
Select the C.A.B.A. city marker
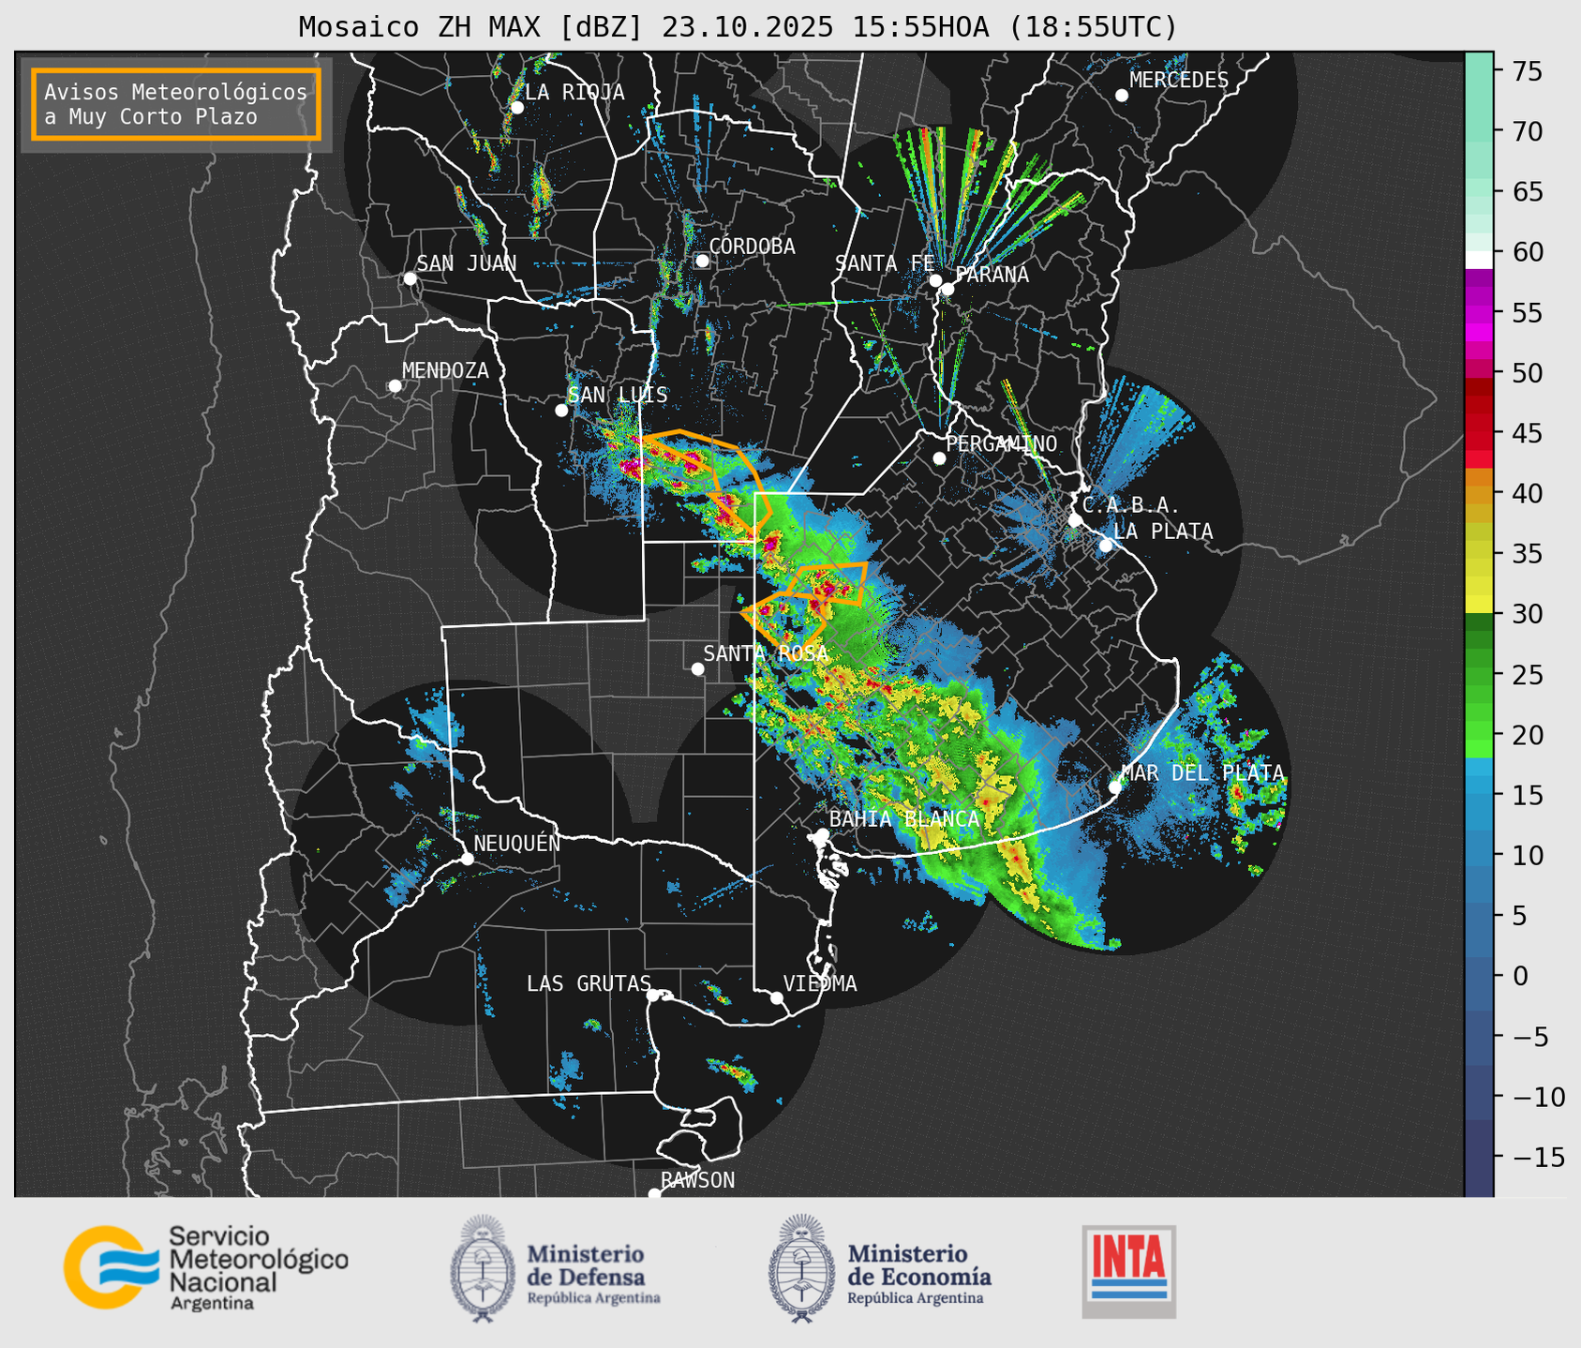coord(1076,519)
